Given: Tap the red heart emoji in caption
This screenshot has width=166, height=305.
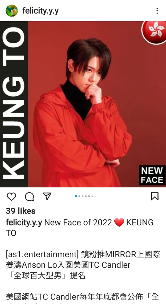Looking at the screenshot, I should click(x=119, y=223).
